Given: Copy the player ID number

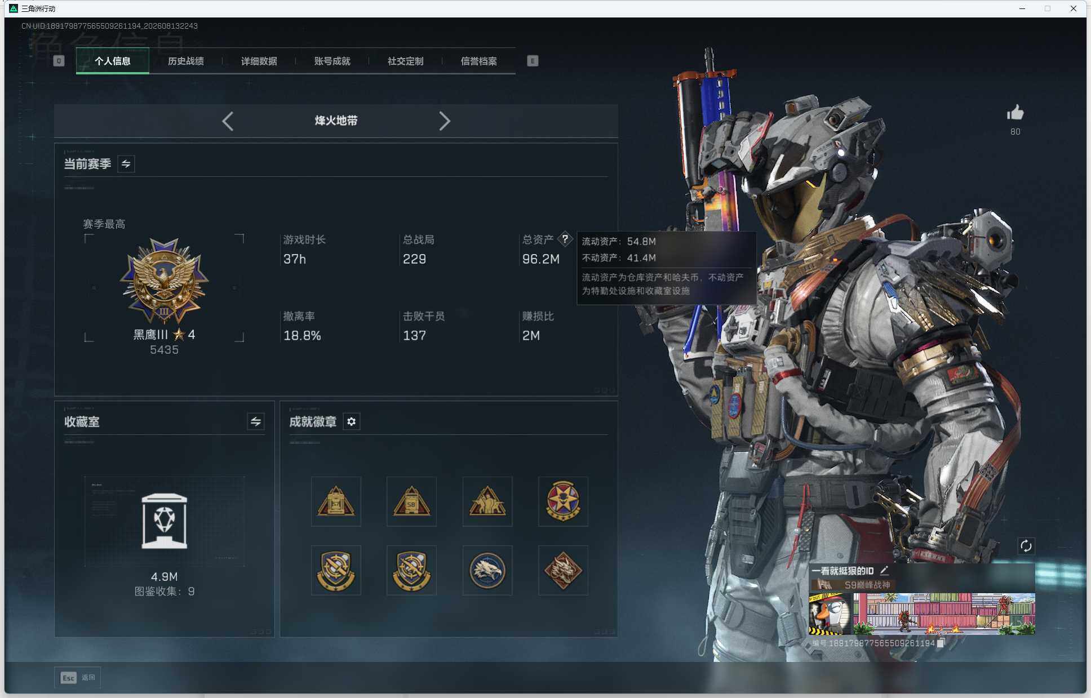Looking at the screenshot, I should (941, 643).
